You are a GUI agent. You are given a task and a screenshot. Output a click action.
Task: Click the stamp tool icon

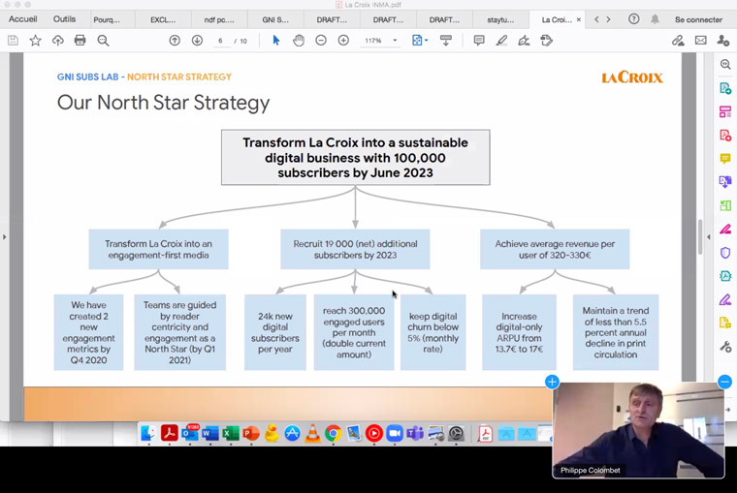[546, 41]
